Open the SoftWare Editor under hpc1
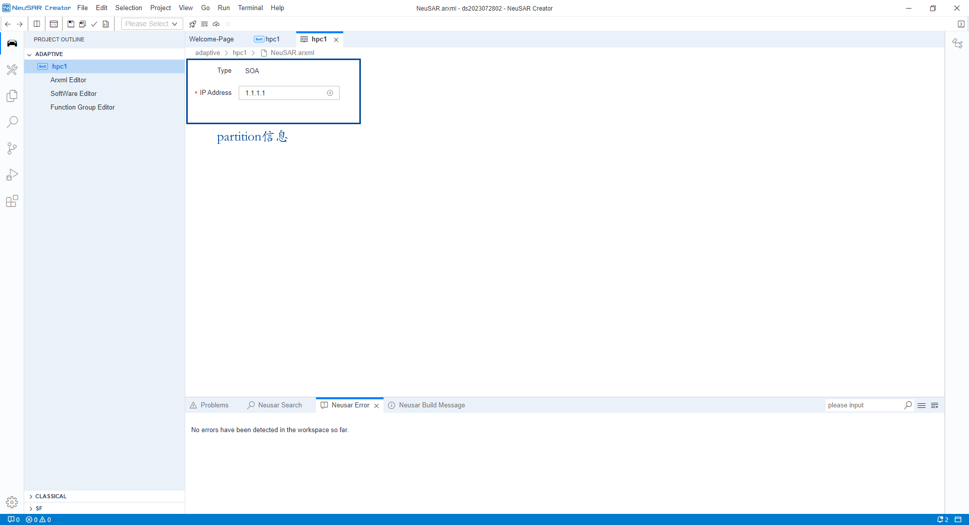Image resolution: width=969 pixels, height=525 pixels. (x=73, y=93)
